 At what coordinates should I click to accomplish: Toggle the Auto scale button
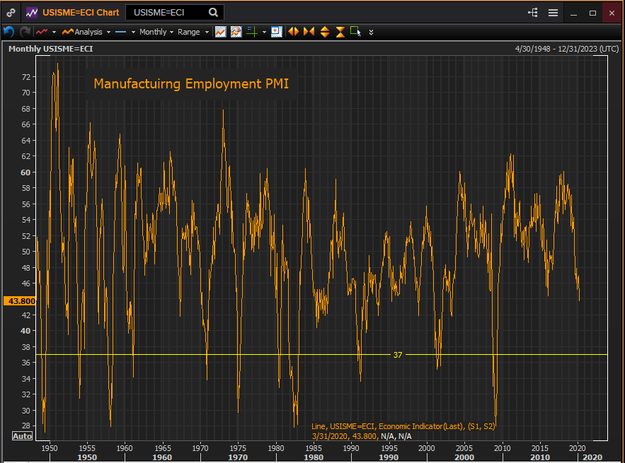pos(22,436)
